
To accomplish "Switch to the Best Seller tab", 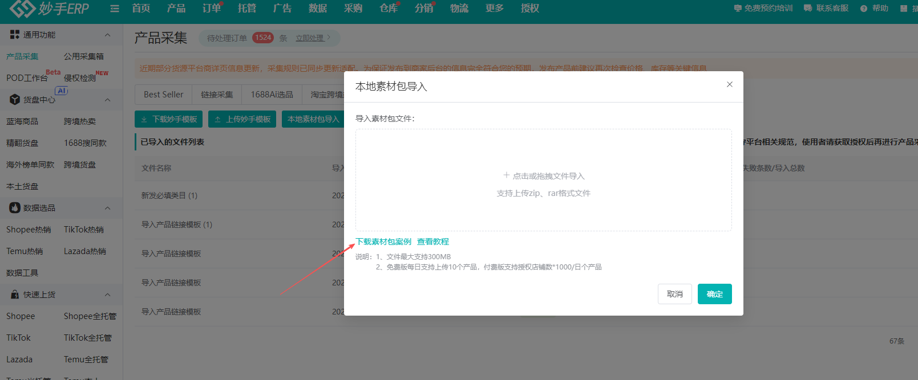I will 164,95.
